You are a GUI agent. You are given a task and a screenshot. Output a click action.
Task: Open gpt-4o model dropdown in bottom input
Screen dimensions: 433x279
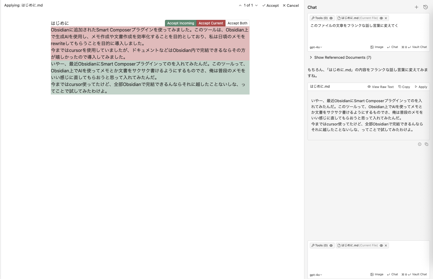point(316,275)
